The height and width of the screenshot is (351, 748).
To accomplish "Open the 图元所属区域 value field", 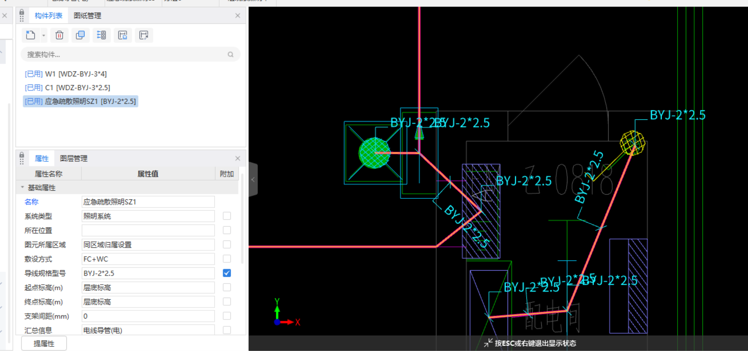I will click(148, 245).
